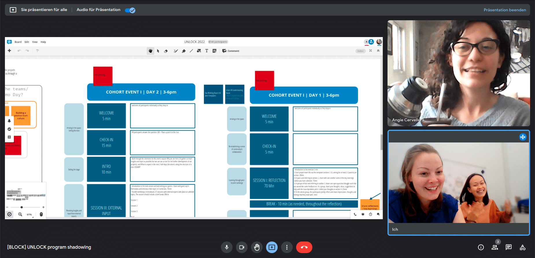Open more options three-dot menu

tap(287, 247)
